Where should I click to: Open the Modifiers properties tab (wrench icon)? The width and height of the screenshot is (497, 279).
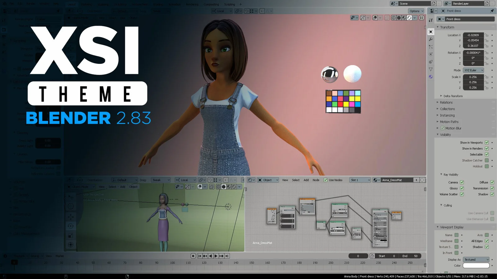tap(431, 39)
